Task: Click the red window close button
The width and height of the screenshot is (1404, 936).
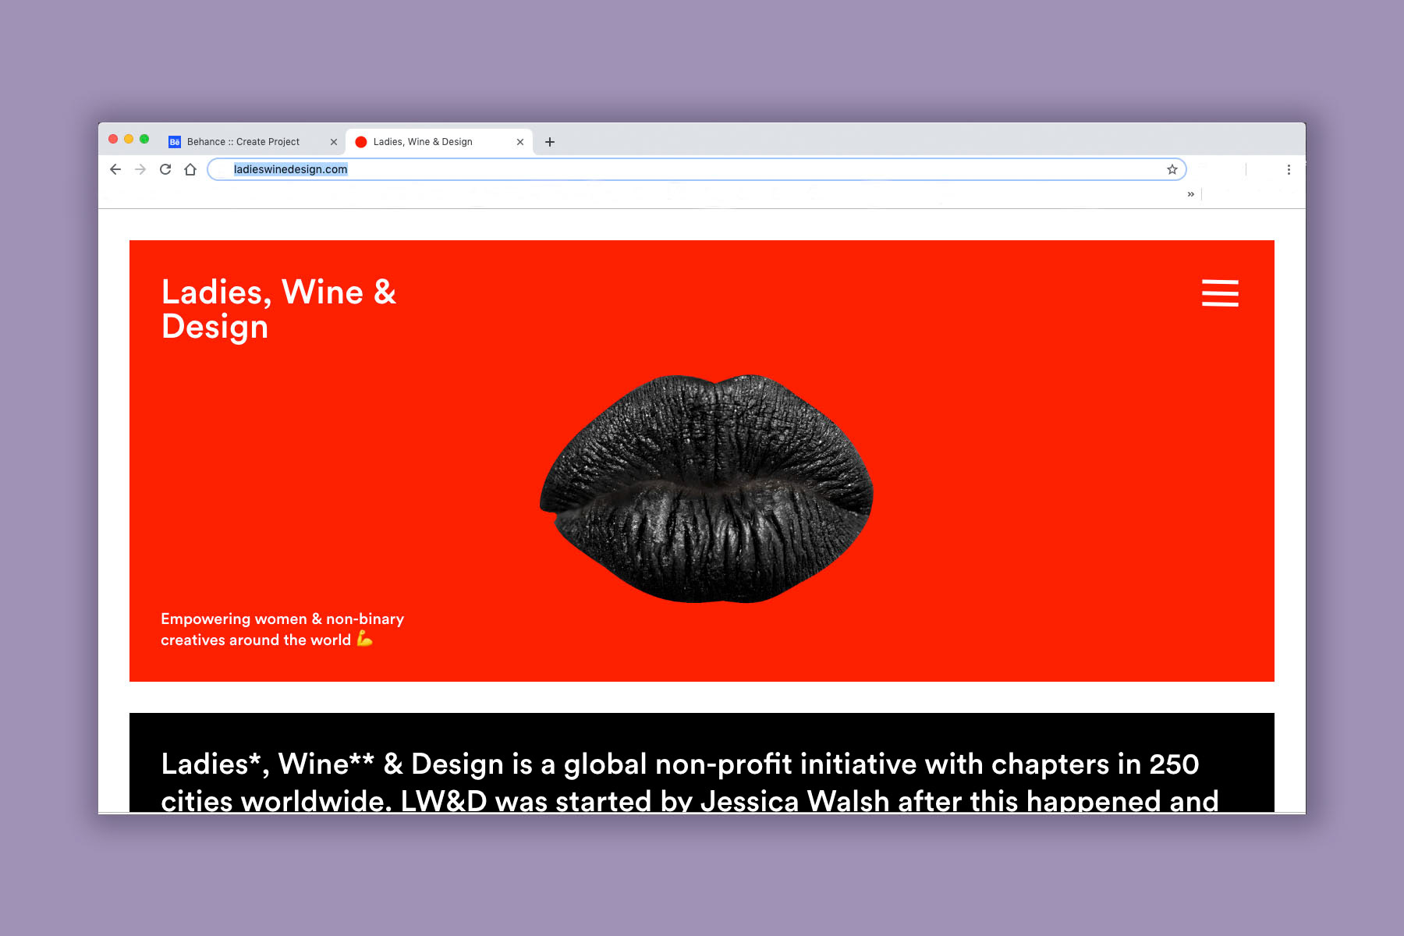Action: point(113,139)
